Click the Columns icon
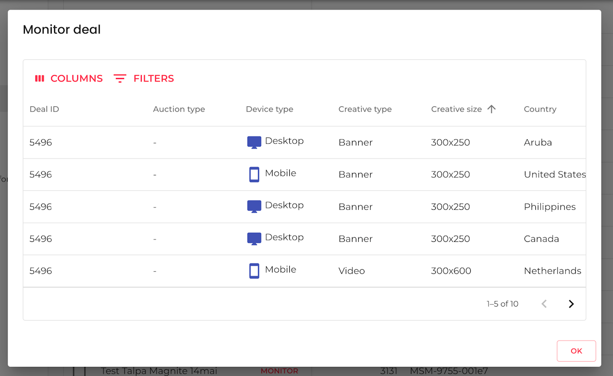 coord(40,79)
